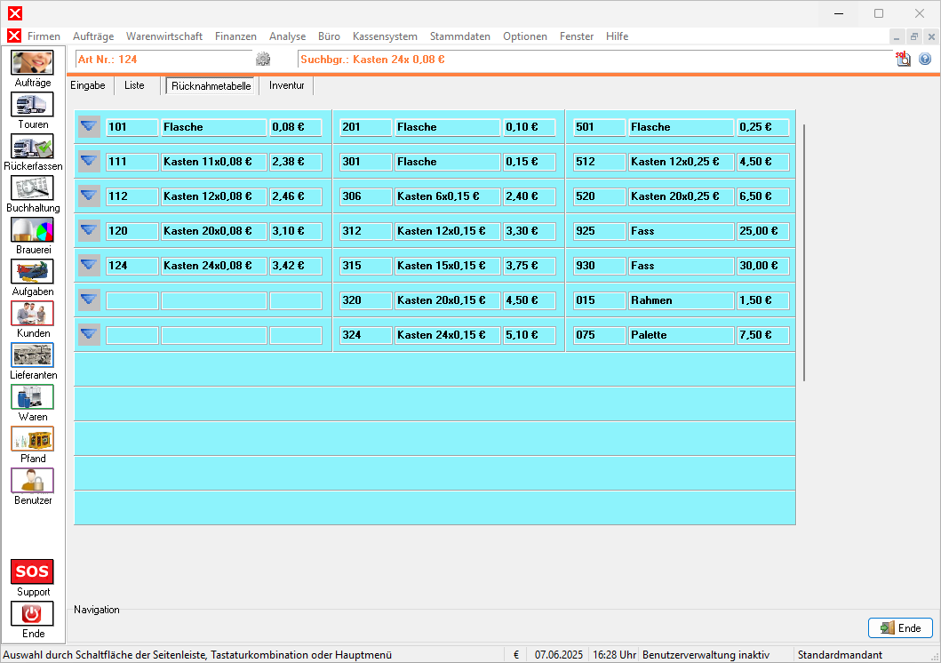Expand the dropdown arrow for row 101
Screen dimensions: 941x663
(x=89, y=127)
